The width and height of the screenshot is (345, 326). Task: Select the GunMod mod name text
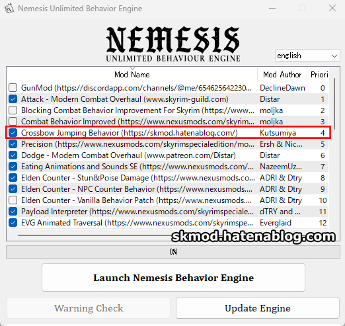click(136, 88)
